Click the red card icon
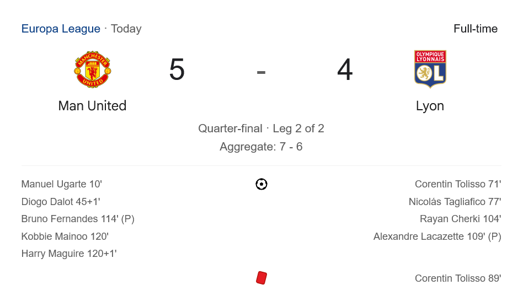The height and width of the screenshot is (301, 523). click(x=261, y=278)
